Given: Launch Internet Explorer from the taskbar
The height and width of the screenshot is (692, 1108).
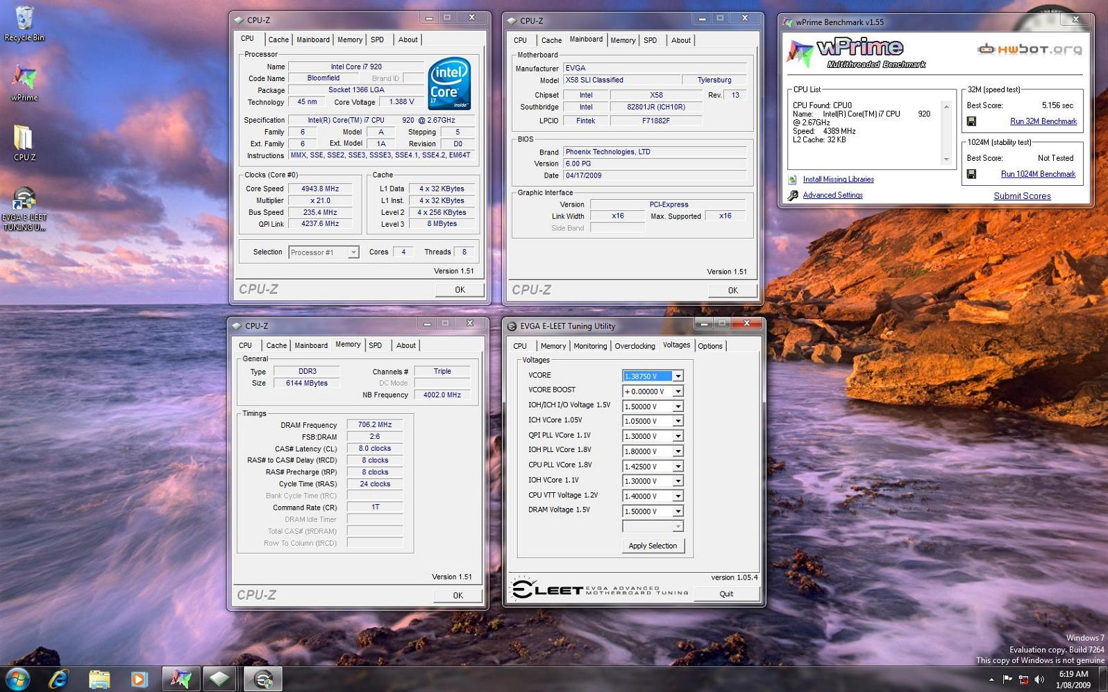Looking at the screenshot, I should click(58, 679).
